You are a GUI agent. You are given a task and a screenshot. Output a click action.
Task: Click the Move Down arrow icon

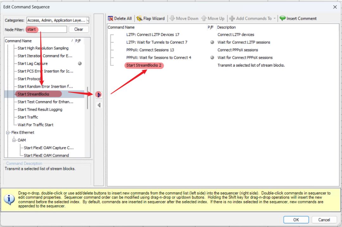coord(172,18)
